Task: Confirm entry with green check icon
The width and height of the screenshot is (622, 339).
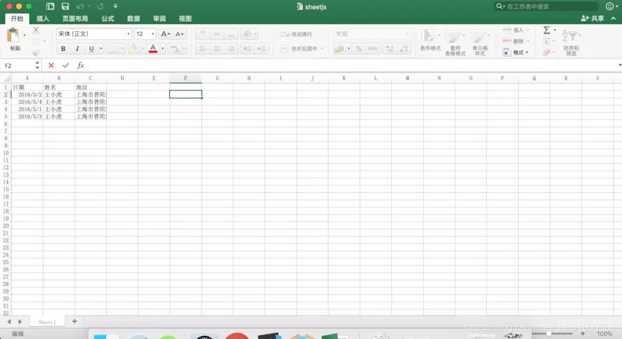Action: [x=65, y=65]
